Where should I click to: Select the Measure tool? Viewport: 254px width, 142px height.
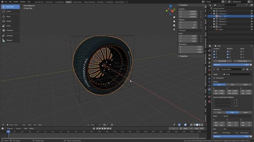(10, 40)
